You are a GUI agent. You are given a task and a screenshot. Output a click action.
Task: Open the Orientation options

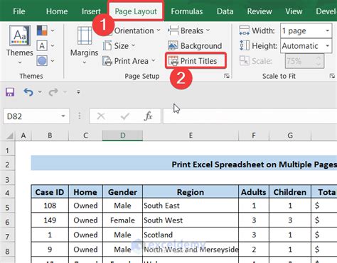point(134,30)
